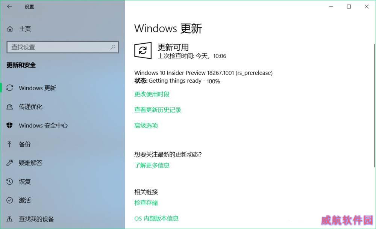Click the 备份 upload arrow icon

[9, 144]
